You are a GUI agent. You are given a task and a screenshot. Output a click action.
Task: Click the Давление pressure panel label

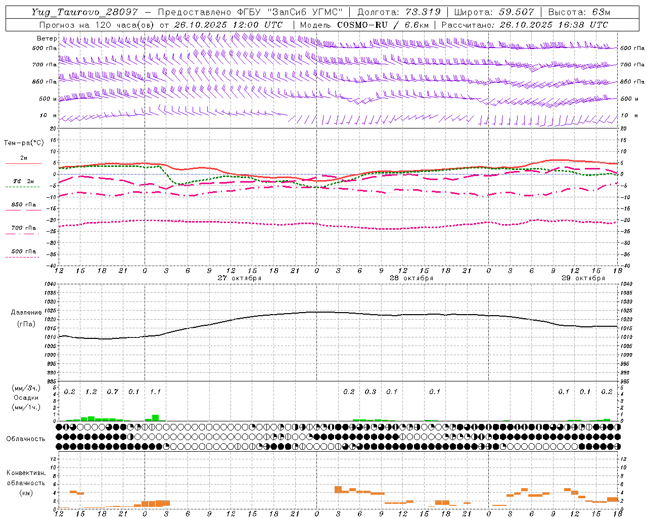tap(26, 313)
